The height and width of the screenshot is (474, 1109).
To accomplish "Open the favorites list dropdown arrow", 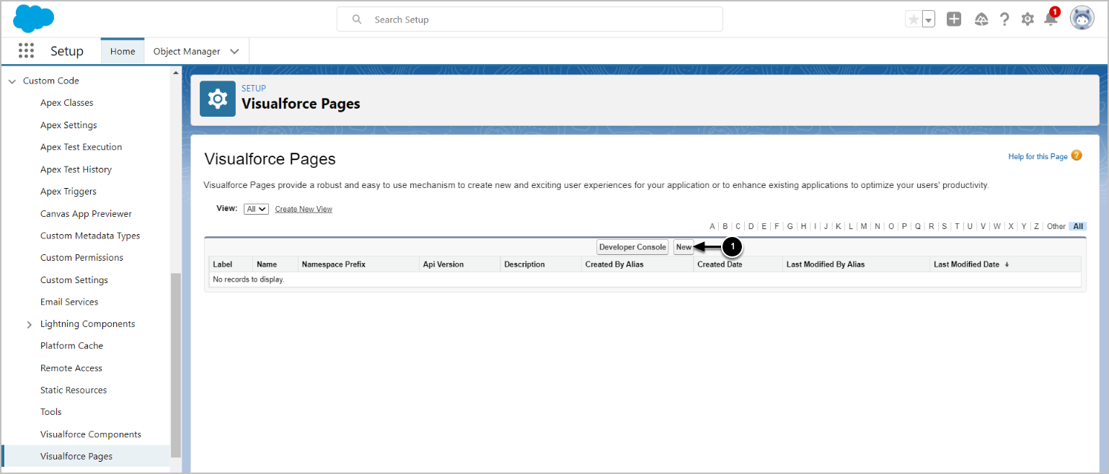I will point(929,19).
